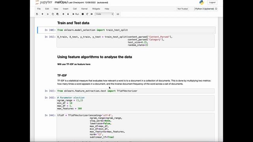The width and height of the screenshot is (253, 142).
Task: Click the save and checkpoint icon
Action: (x=37, y=14)
